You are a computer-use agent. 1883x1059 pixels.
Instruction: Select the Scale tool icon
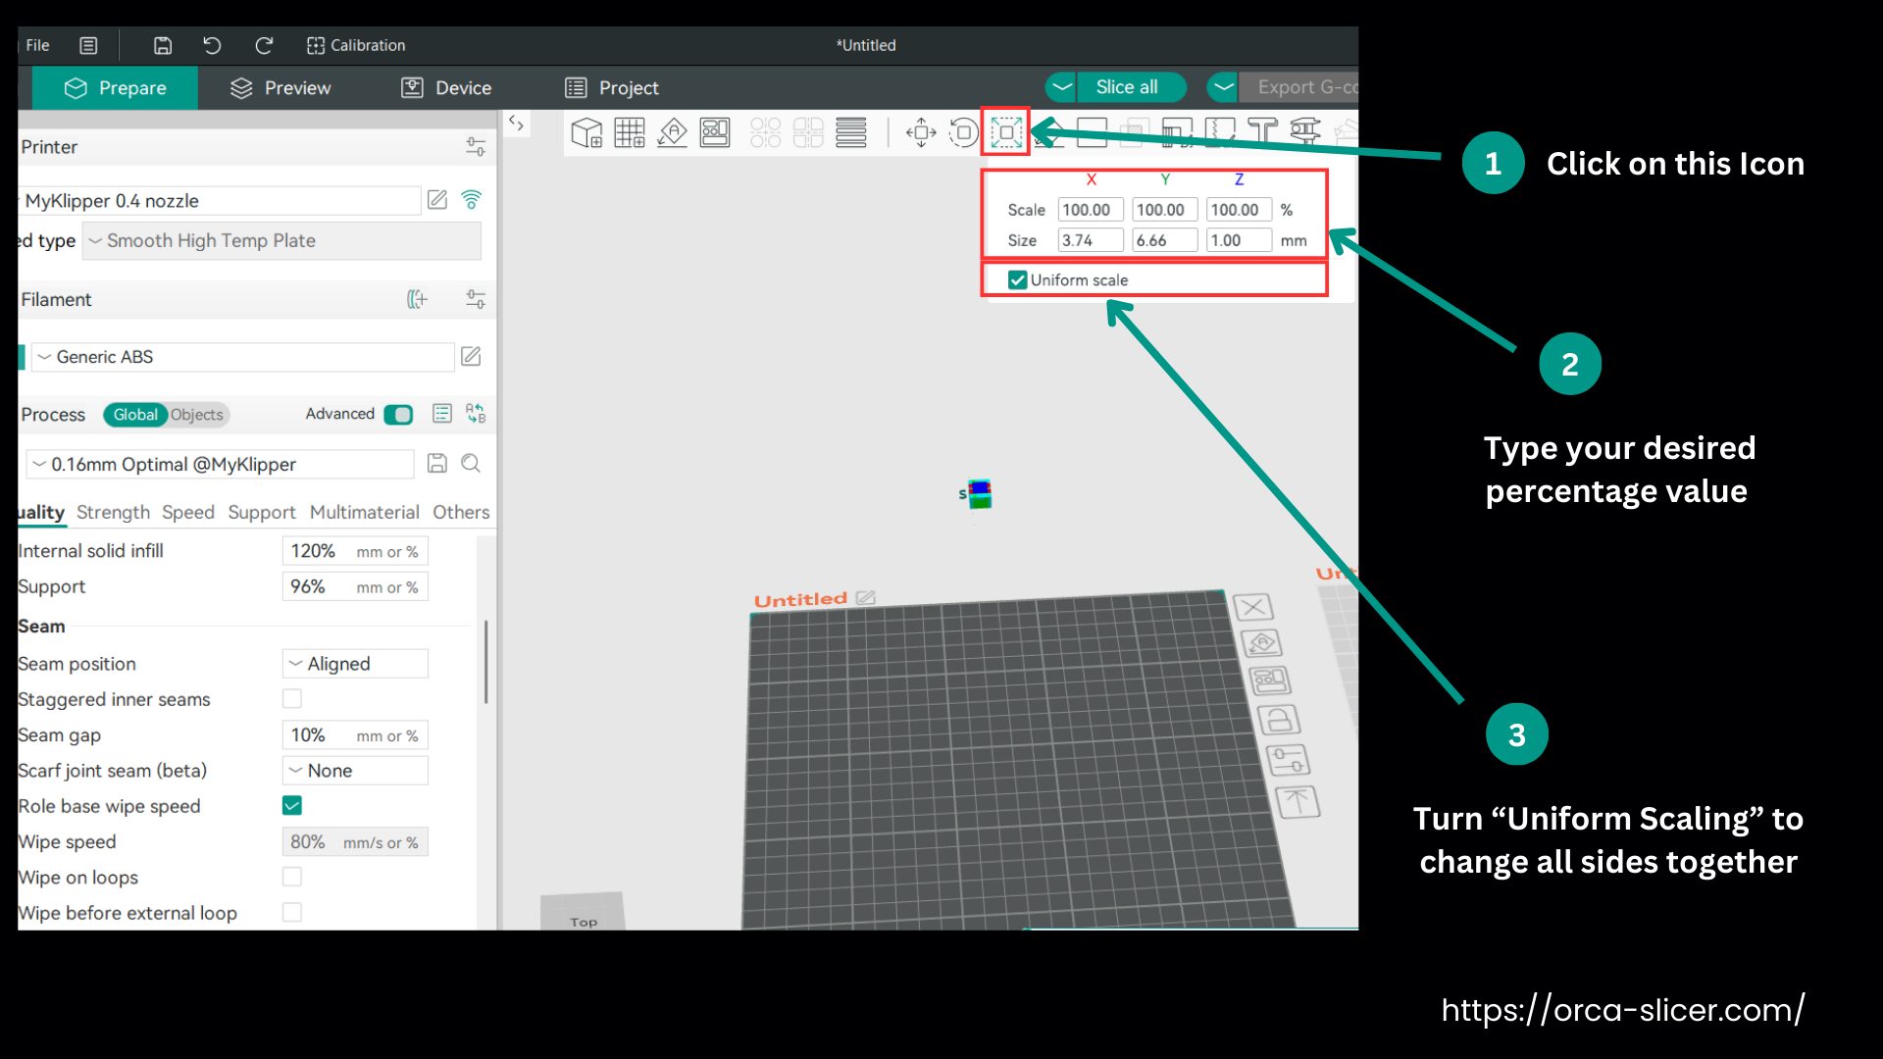point(1006,132)
